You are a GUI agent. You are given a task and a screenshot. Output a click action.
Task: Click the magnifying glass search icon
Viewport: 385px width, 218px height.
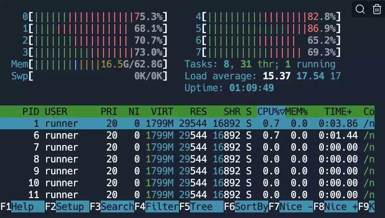click(360, 9)
